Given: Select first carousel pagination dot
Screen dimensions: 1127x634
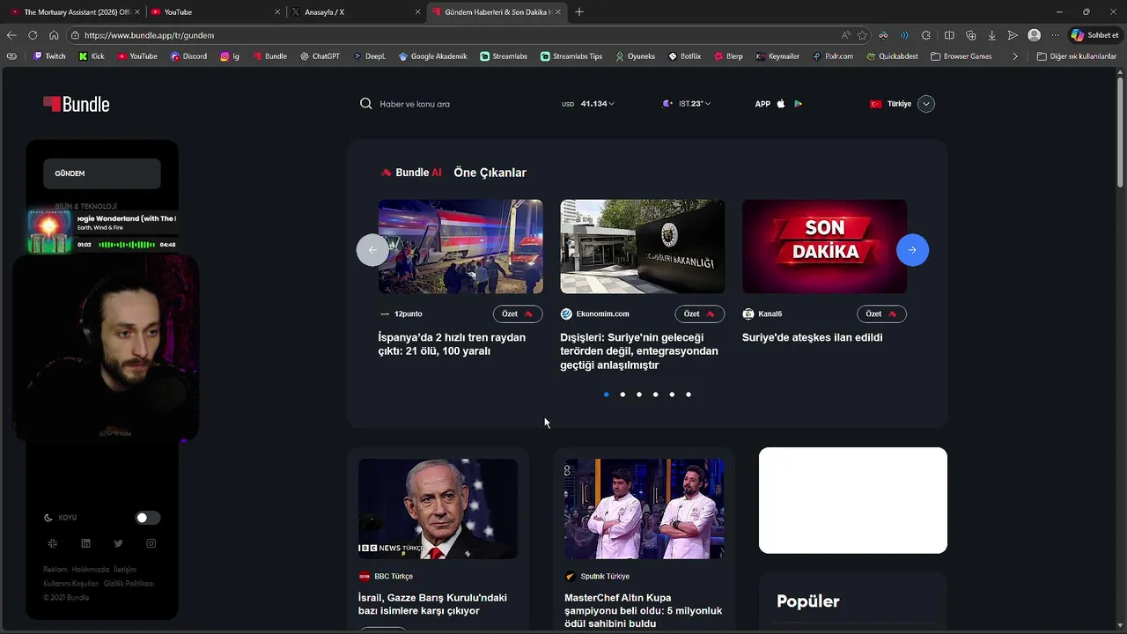Looking at the screenshot, I should click(606, 394).
